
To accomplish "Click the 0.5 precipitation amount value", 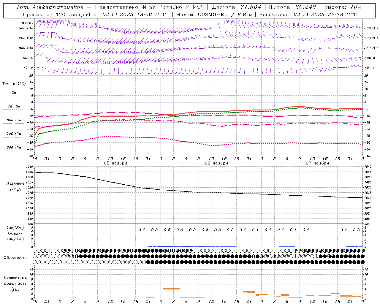I will pyautogui.click(x=167, y=230).
